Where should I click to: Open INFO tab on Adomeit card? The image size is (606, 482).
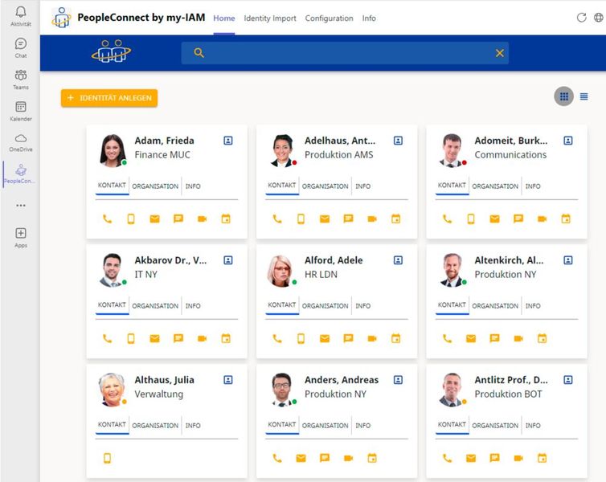(x=533, y=186)
